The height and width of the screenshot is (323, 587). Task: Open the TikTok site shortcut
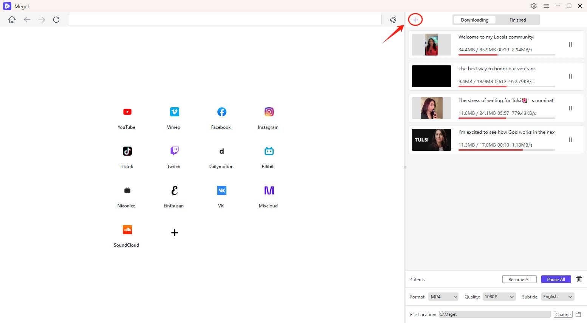pyautogui.click(x=127, y=151)
